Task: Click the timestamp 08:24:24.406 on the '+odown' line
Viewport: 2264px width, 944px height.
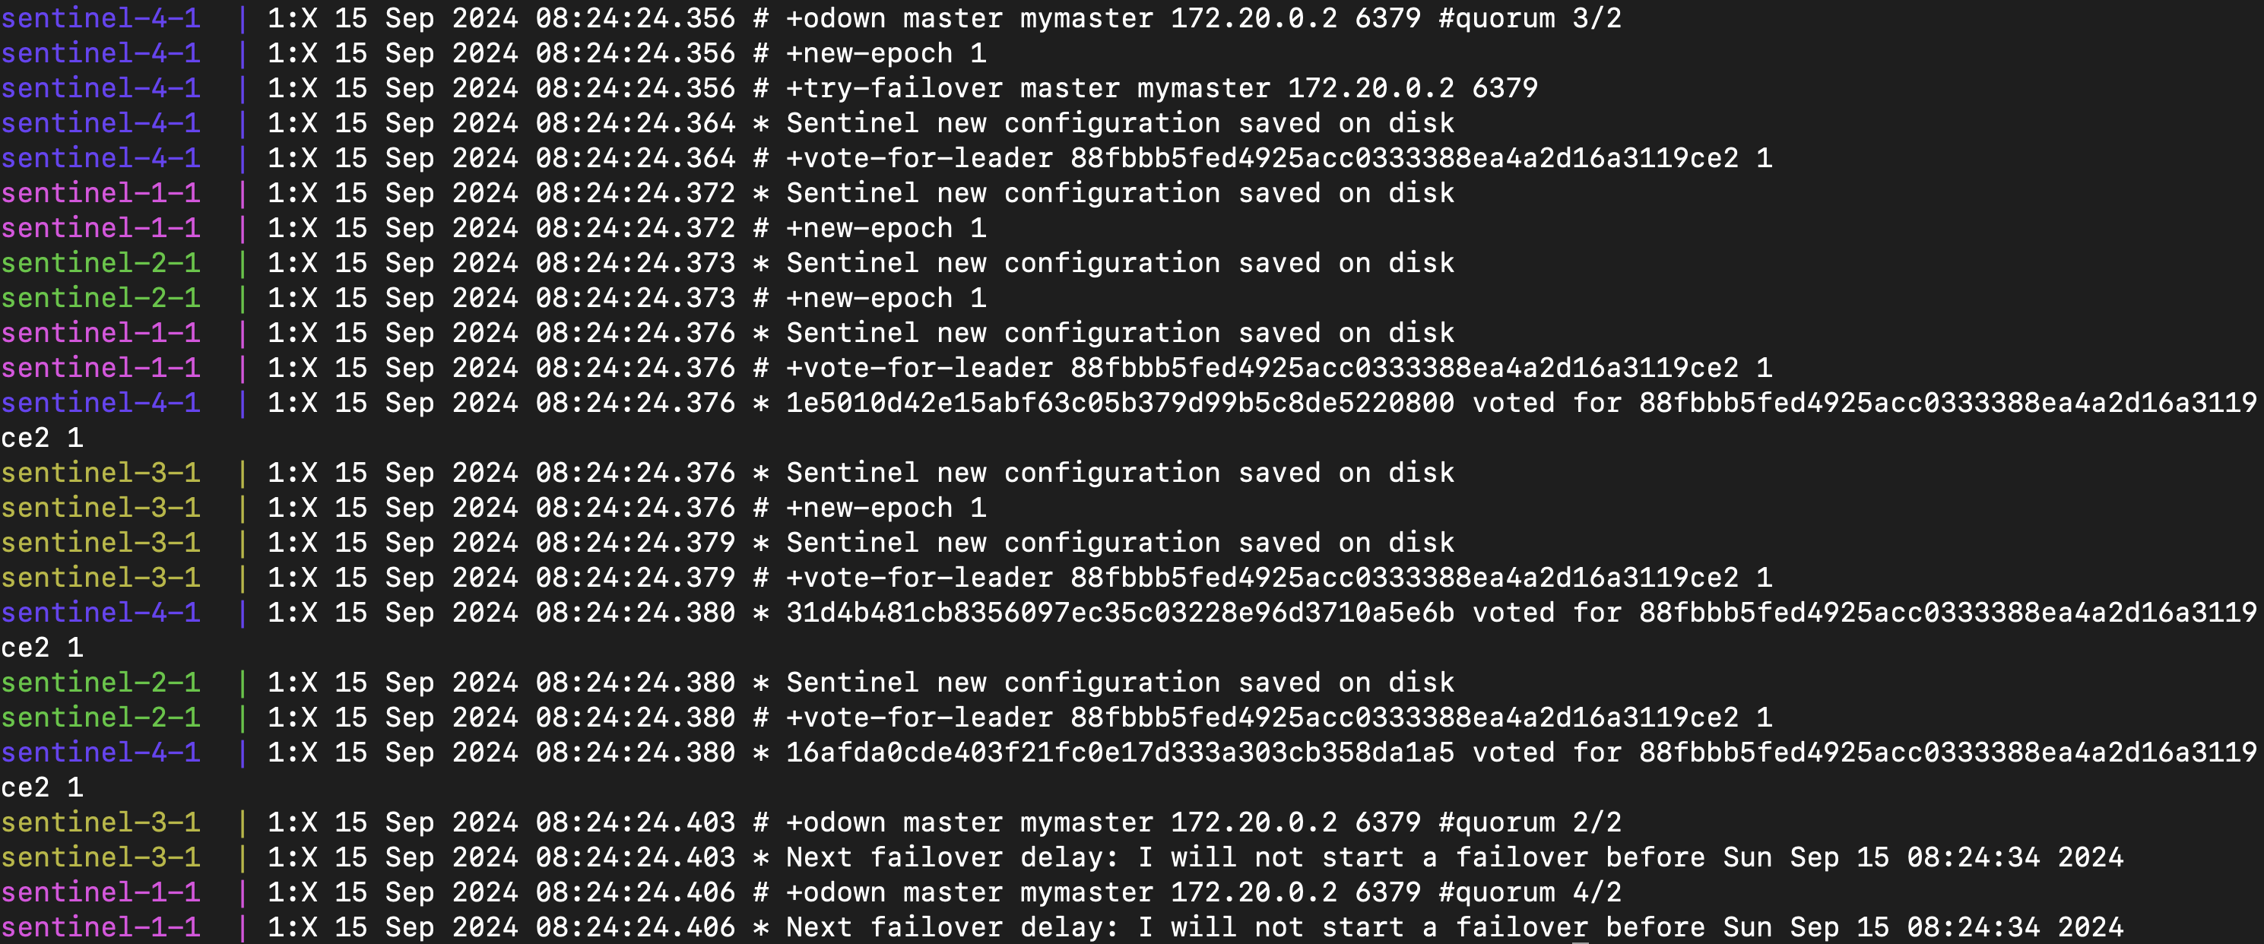Action: pos(635,892)
